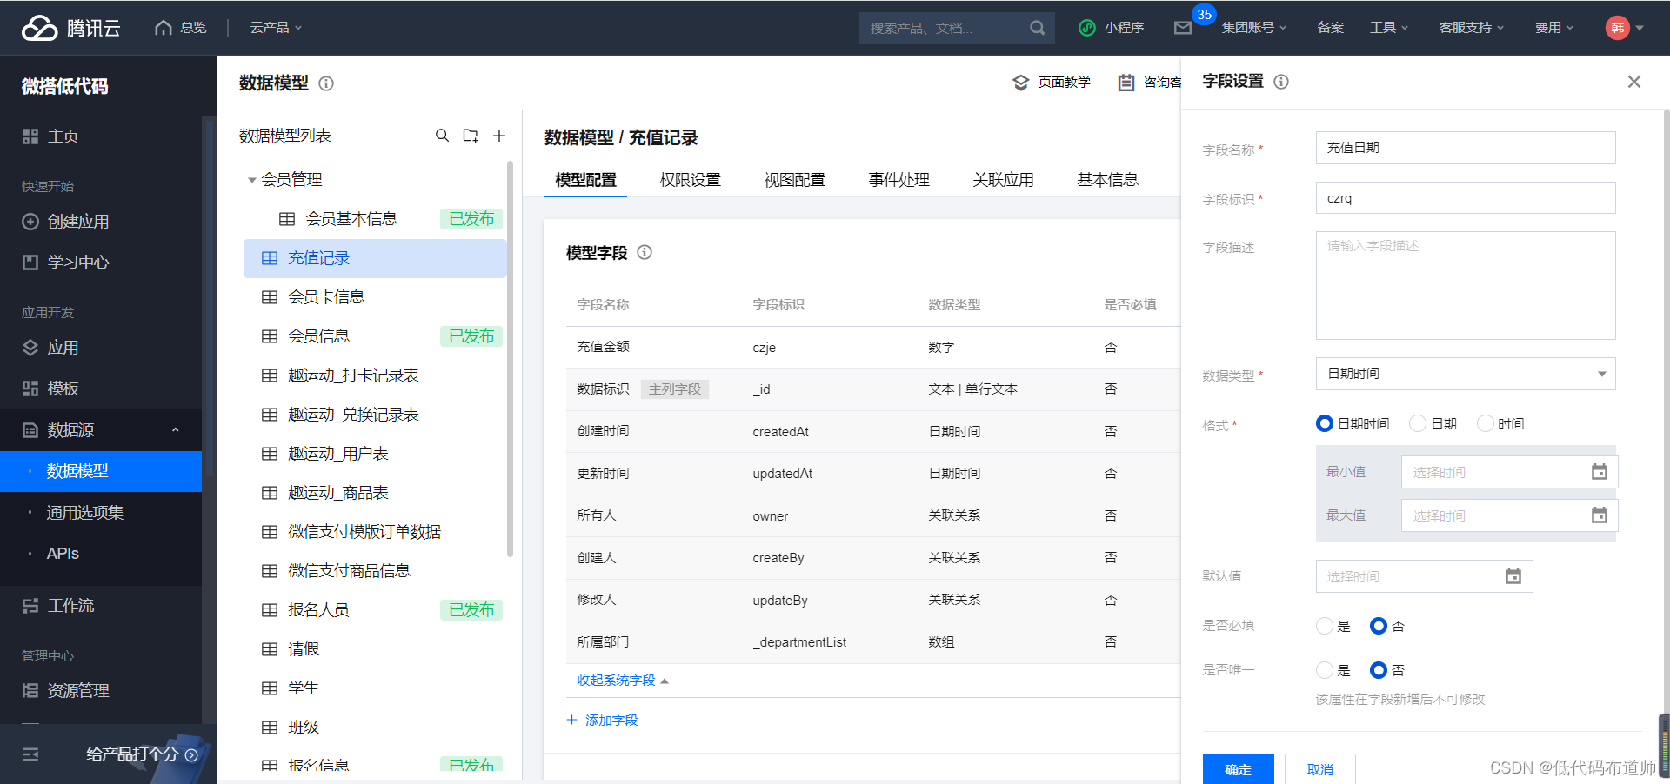Switch to 事件处理 tab

(898, 180)
